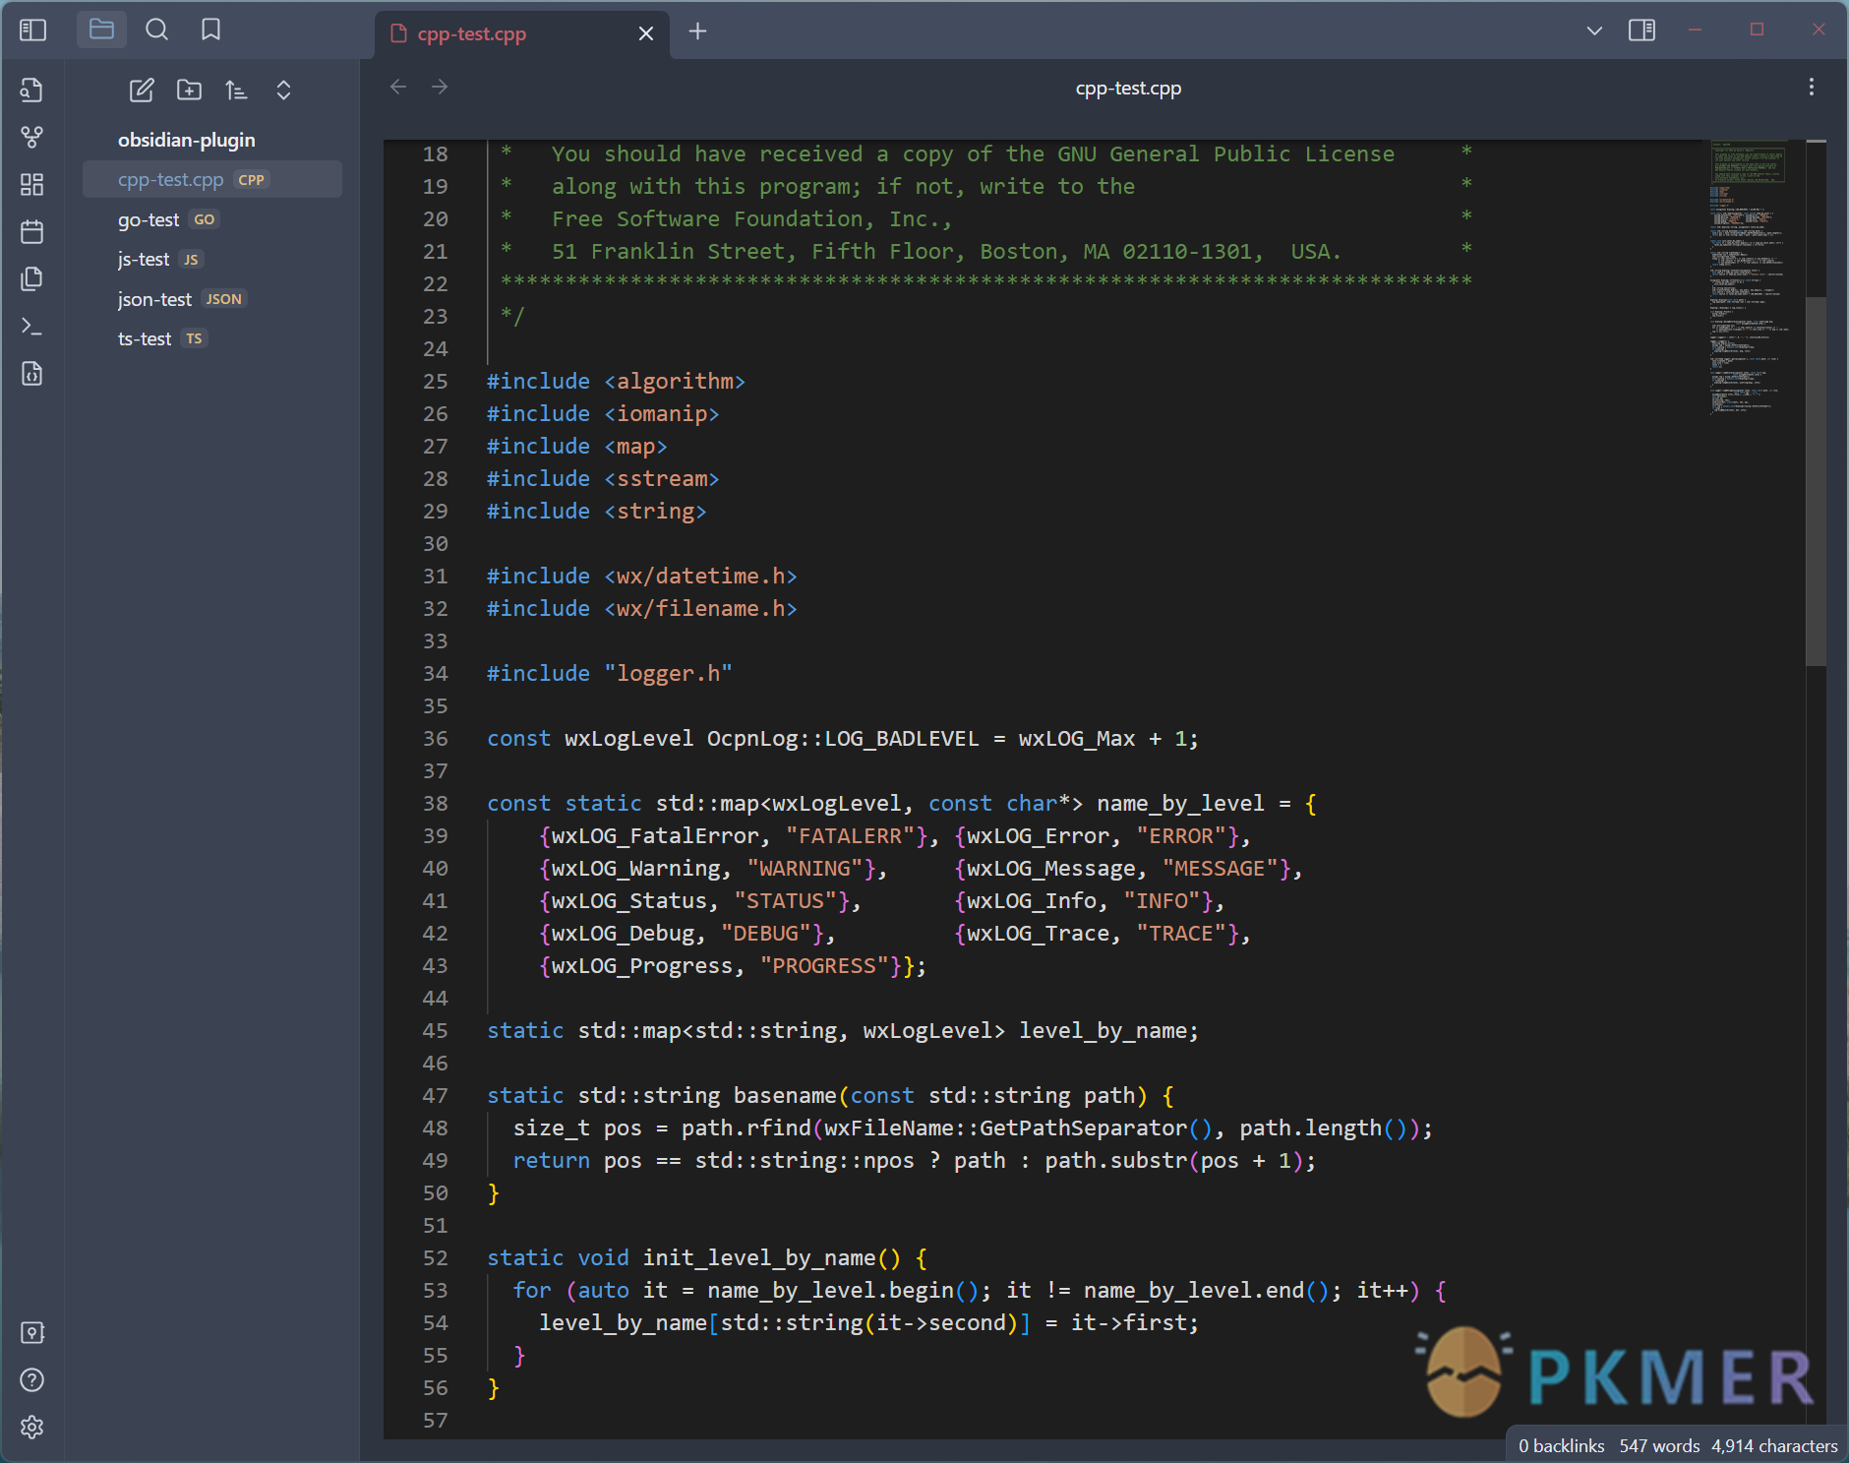Create a new note

point(141,90)
